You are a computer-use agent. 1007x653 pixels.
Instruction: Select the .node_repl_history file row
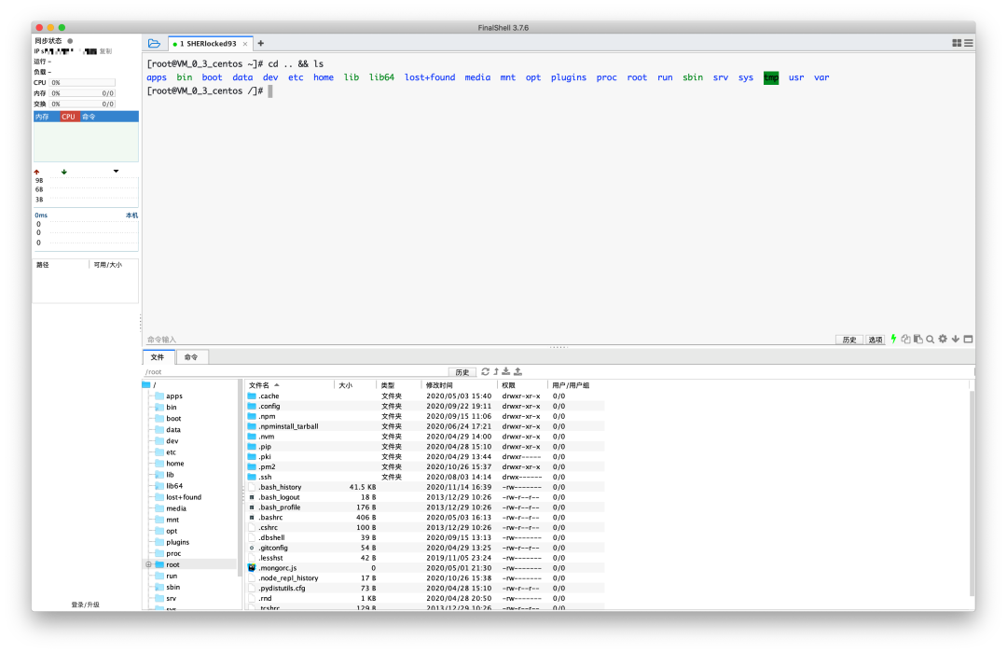(425, 577)
